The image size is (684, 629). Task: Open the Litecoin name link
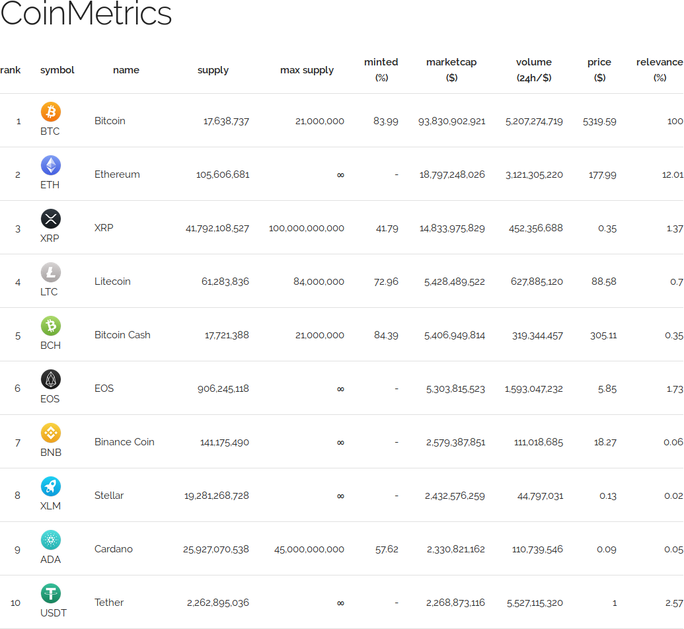pyautogui.click(x=112, y=281)
